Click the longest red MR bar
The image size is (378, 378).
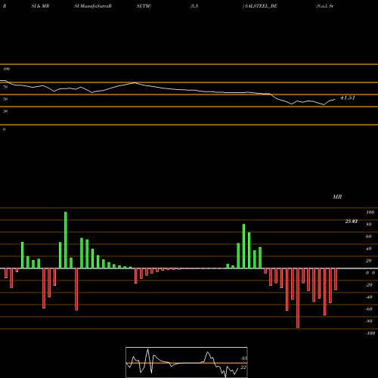298,298
